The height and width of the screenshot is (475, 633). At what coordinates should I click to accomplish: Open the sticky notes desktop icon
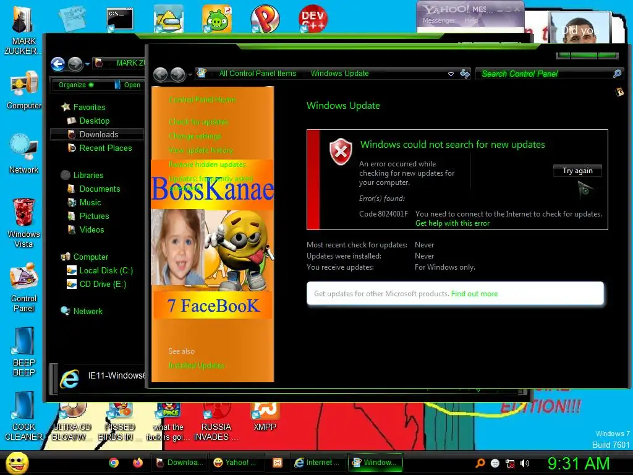(x=72, y=18)
